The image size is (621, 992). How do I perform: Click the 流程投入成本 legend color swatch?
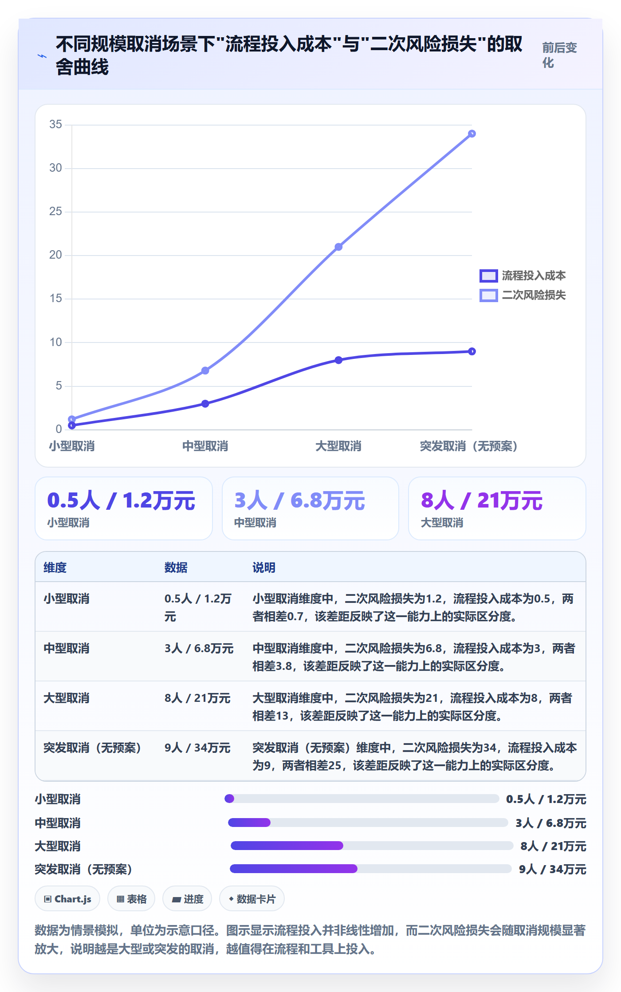488,276
